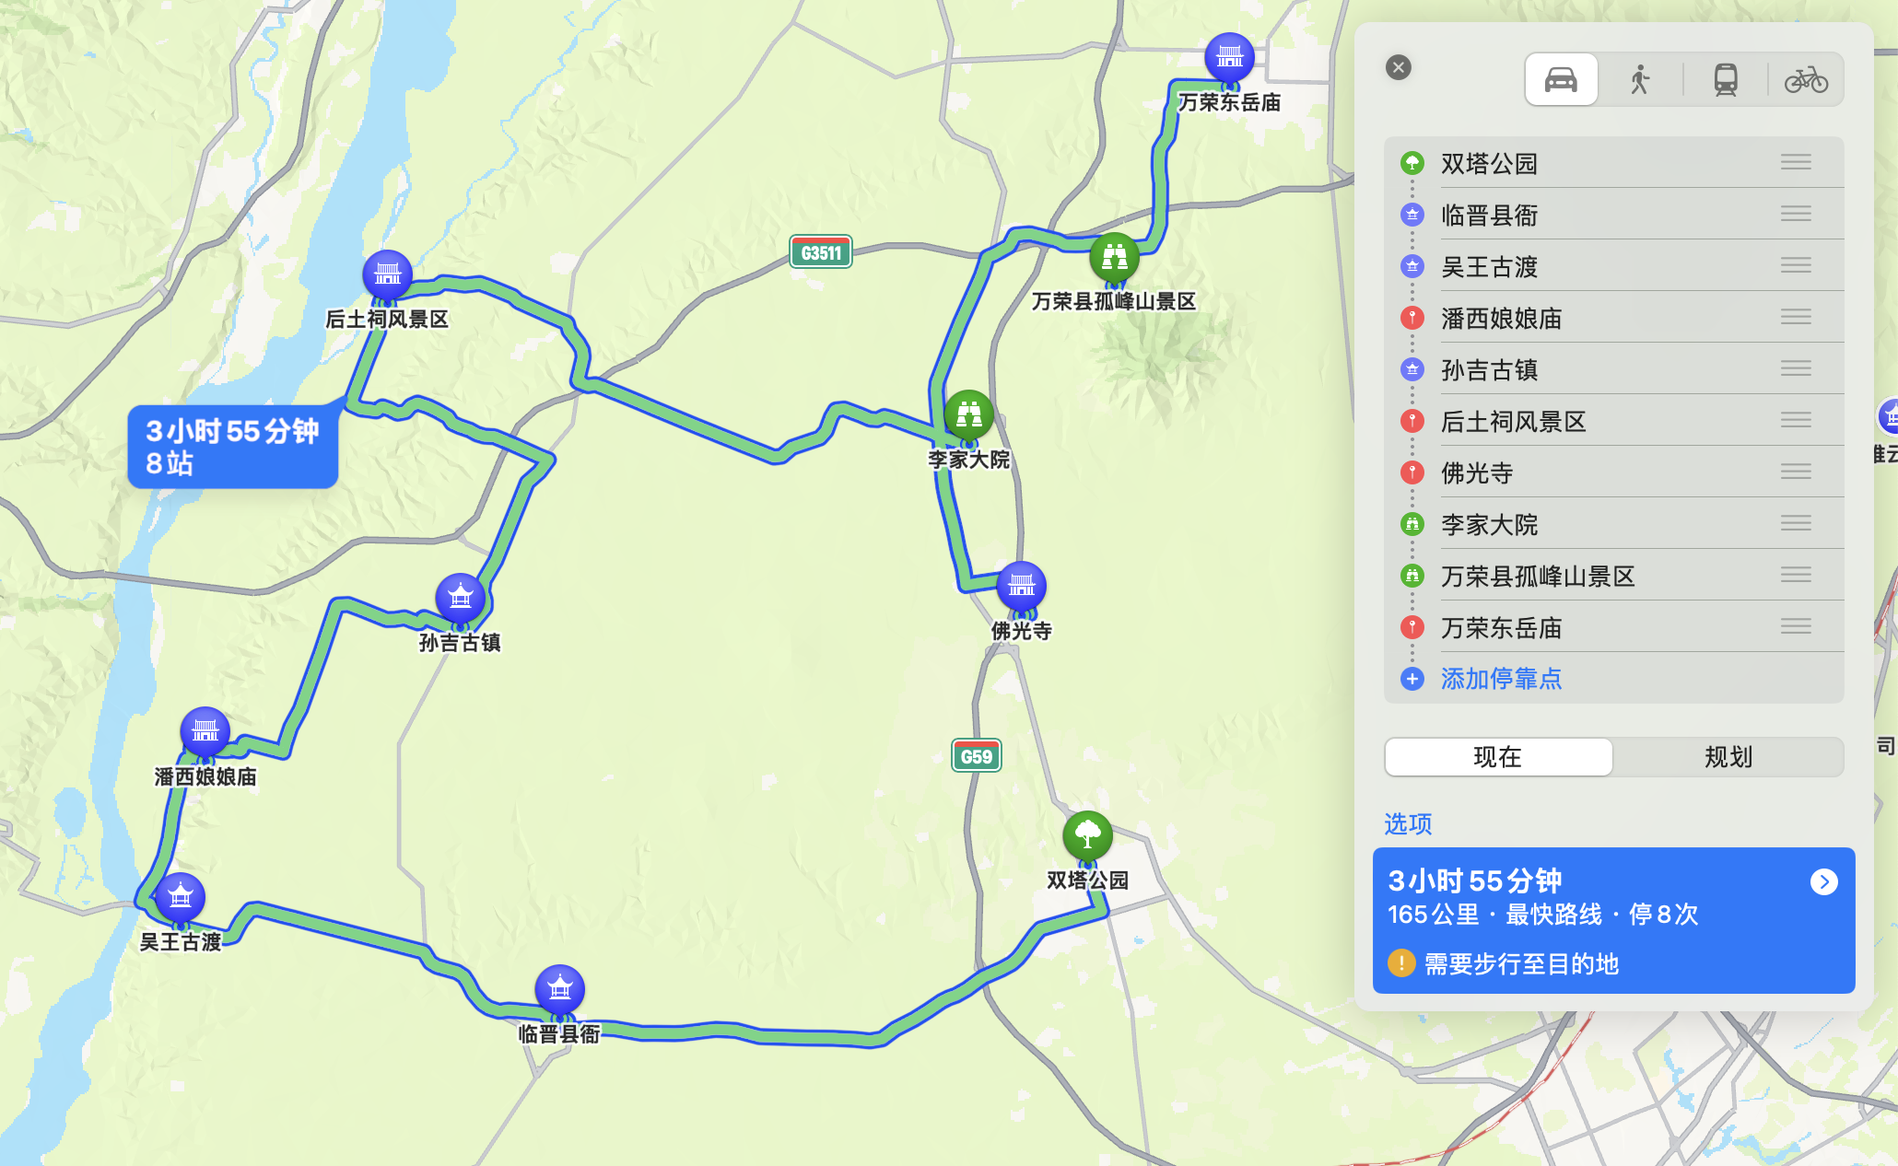Click the reorder handle for 临晋县衙
Viewport: 1898px width, 1166px height.
tap(1796, 215)
